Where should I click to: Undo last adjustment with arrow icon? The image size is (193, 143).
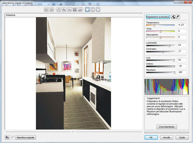click(7, 137)
